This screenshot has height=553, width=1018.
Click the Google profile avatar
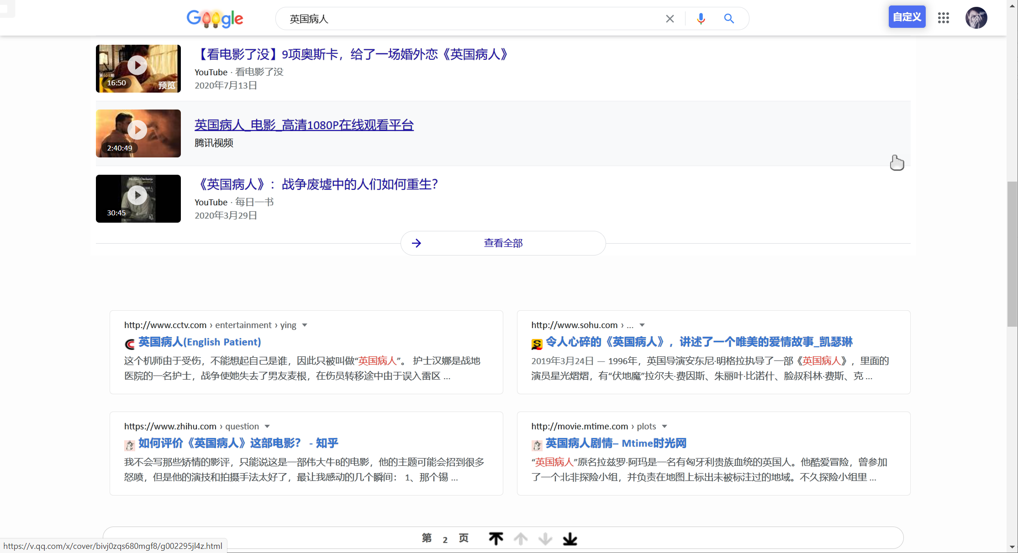[976, 18]
